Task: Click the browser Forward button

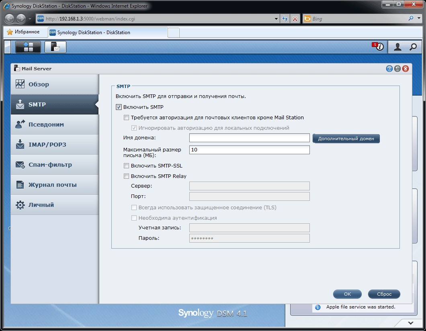Action: [21, 18]
